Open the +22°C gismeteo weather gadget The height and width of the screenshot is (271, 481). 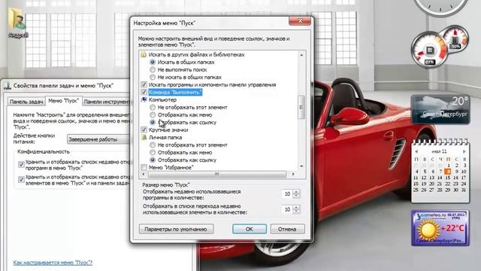tap(440, 227)
